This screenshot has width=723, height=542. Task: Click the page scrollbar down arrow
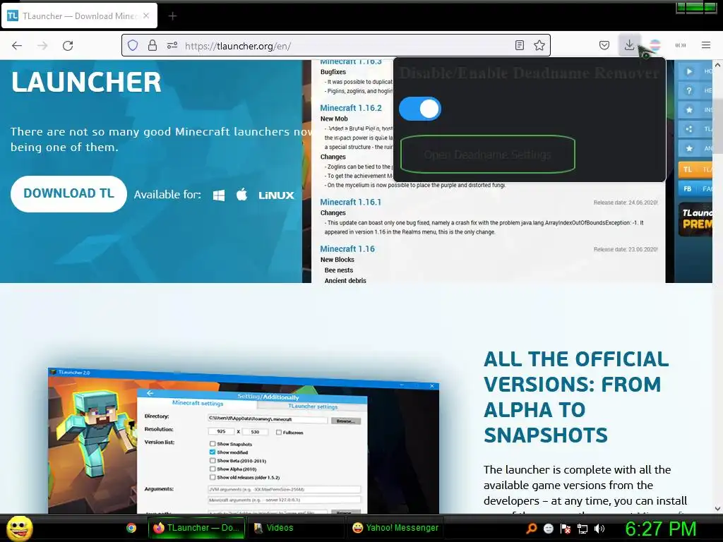coord(717,508)
